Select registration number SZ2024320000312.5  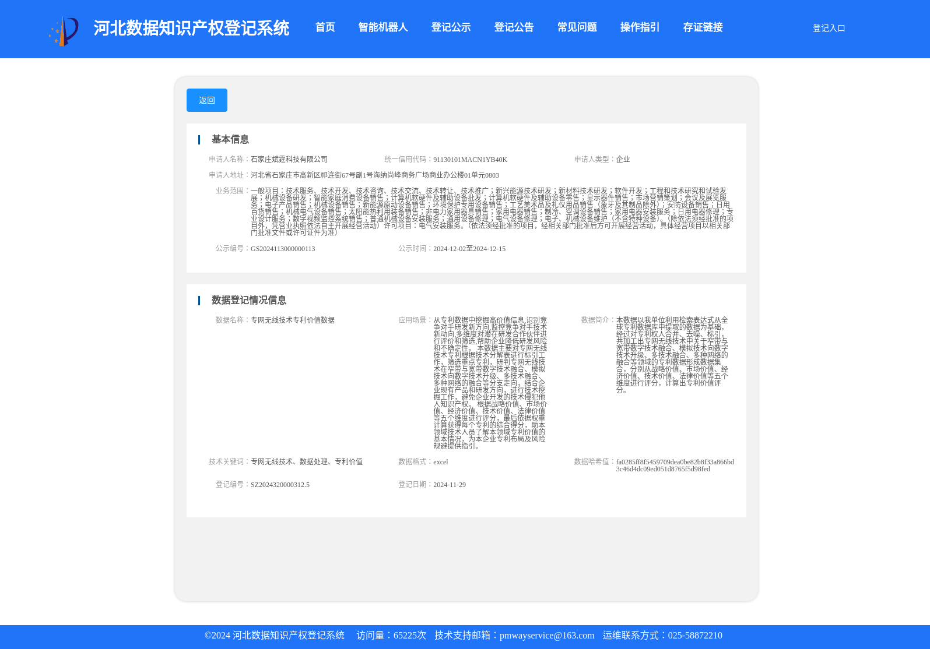[280, 485]
